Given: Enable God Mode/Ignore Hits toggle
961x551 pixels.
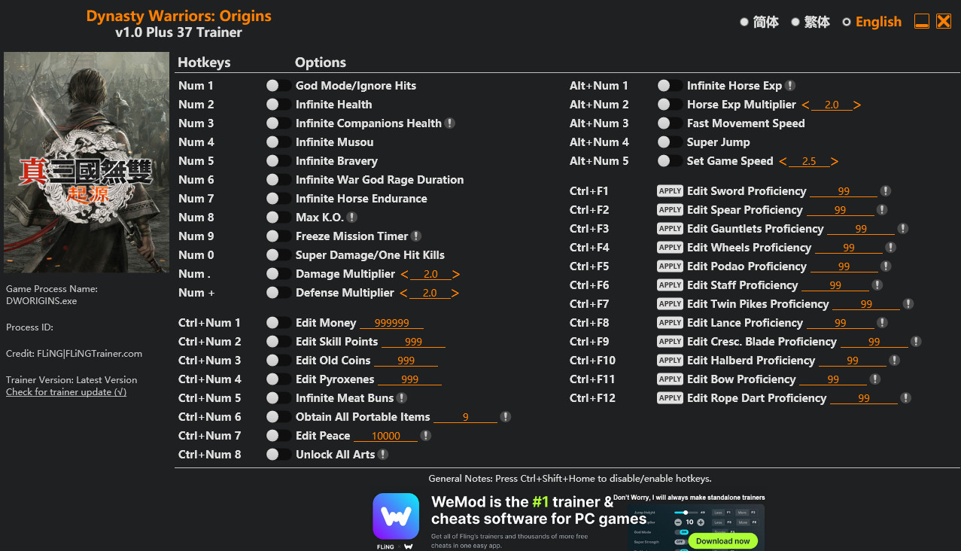Looking at the screenshot, I should 278,86.
